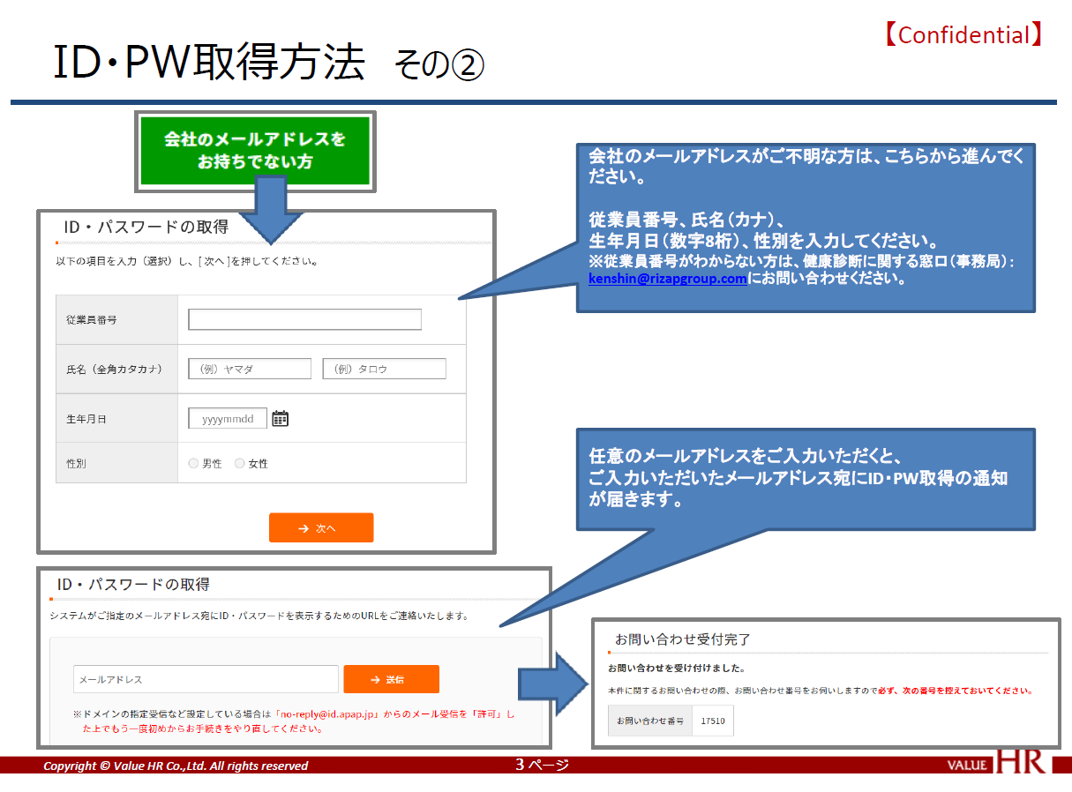Click the ID・PW取得方法 slide title
The height and width of the screenshot is (792, 1072).
coord(209,63)
